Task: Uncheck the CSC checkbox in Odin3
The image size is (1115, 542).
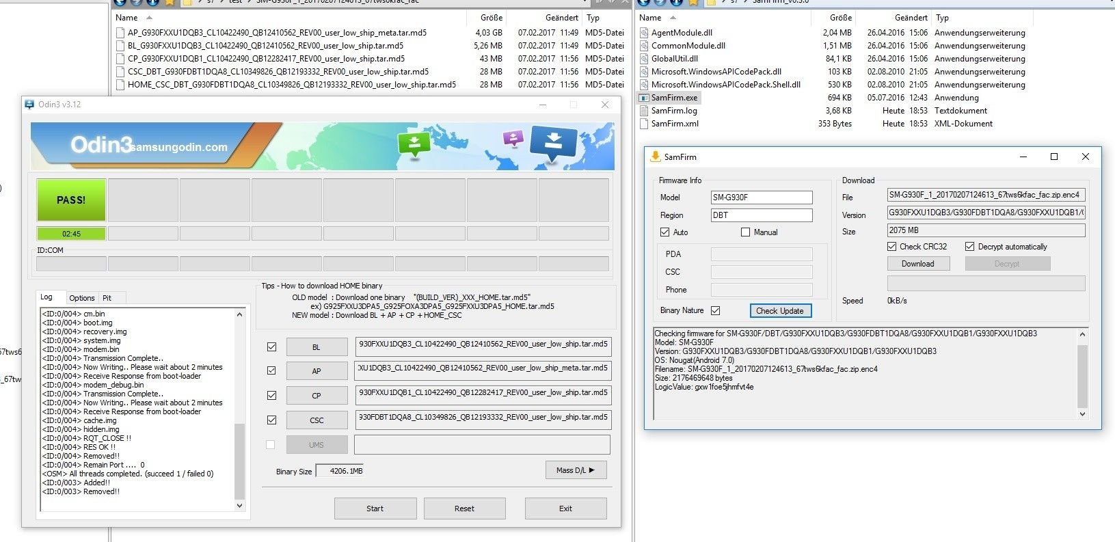Action: (271, 420)
